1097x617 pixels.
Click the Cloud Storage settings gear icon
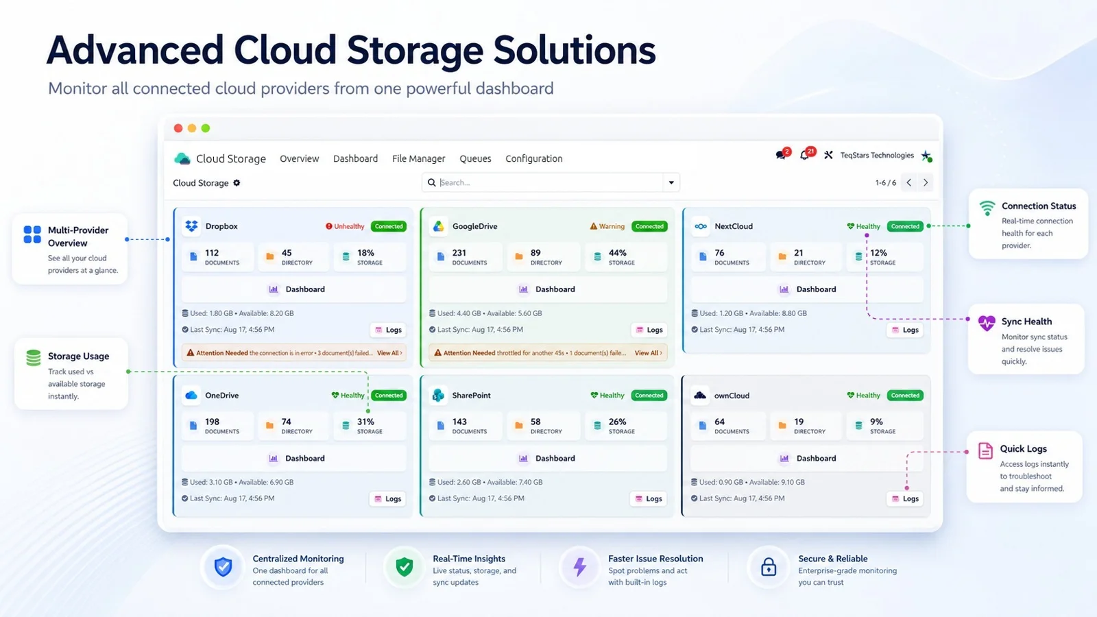coord(237,183)
